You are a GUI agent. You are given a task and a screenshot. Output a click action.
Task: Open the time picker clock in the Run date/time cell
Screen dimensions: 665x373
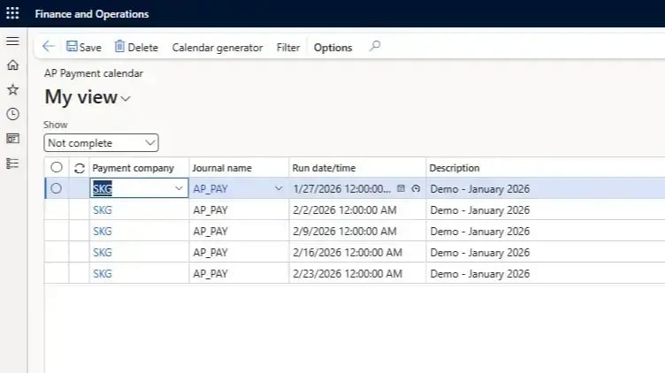416,188
